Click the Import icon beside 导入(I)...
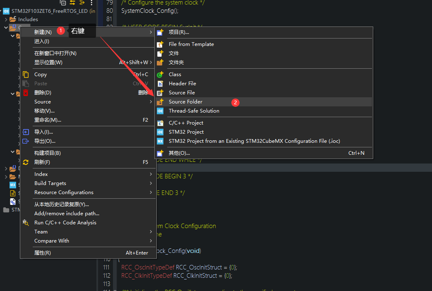The width and height of the screenshot is (432, 291). click(x=26, y=132)
